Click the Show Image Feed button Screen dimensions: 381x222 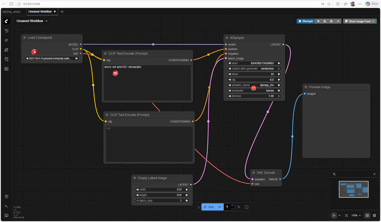tap(360, 21)
